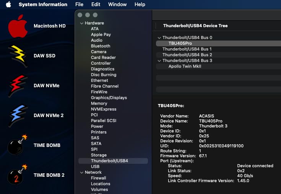This screenshot has height=194, width=281.
Task: Select the blue lightning DAW NVMe 2 icon
Action: point(18,116)
